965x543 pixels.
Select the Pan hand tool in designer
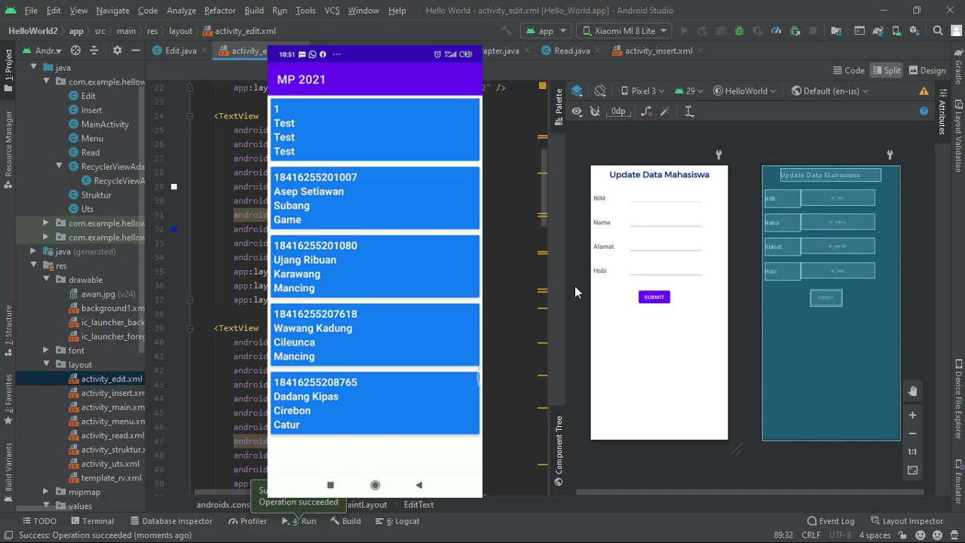tap(912, 391)
